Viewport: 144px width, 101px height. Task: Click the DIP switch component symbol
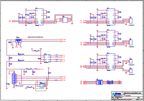[99, 82]
